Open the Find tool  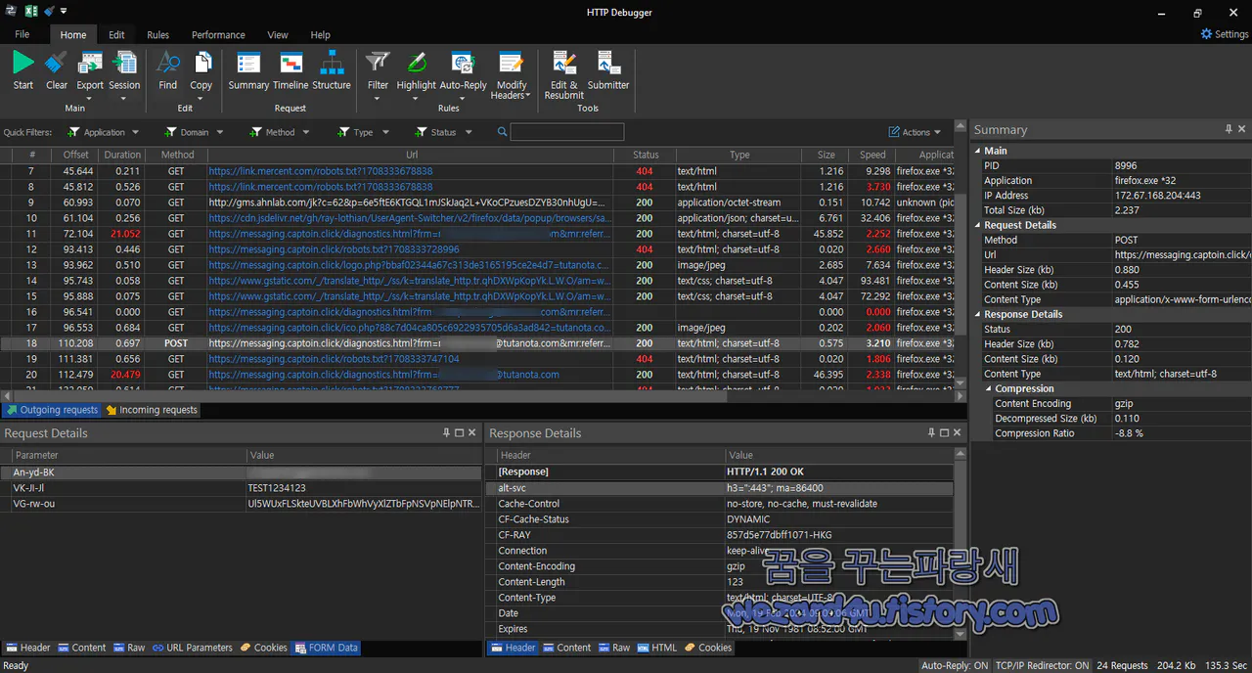click(167, 68)
